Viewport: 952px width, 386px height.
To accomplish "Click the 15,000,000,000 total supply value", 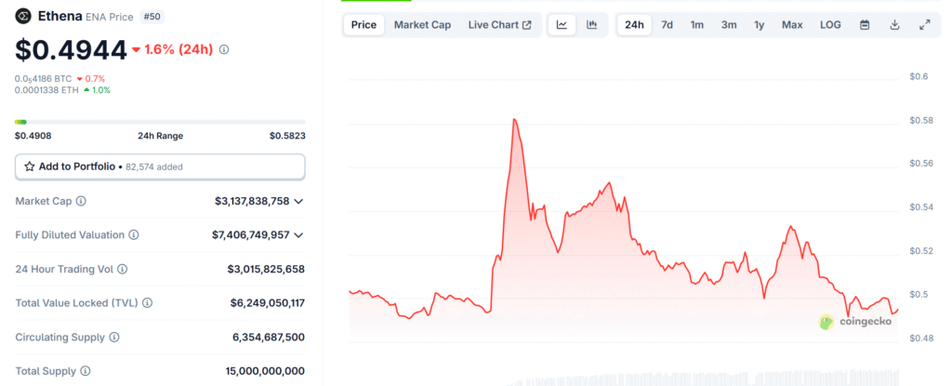I will 265,371.
